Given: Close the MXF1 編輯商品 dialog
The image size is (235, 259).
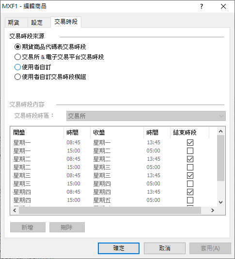Looking at the screenshot, I should click(x=223, y=6).
